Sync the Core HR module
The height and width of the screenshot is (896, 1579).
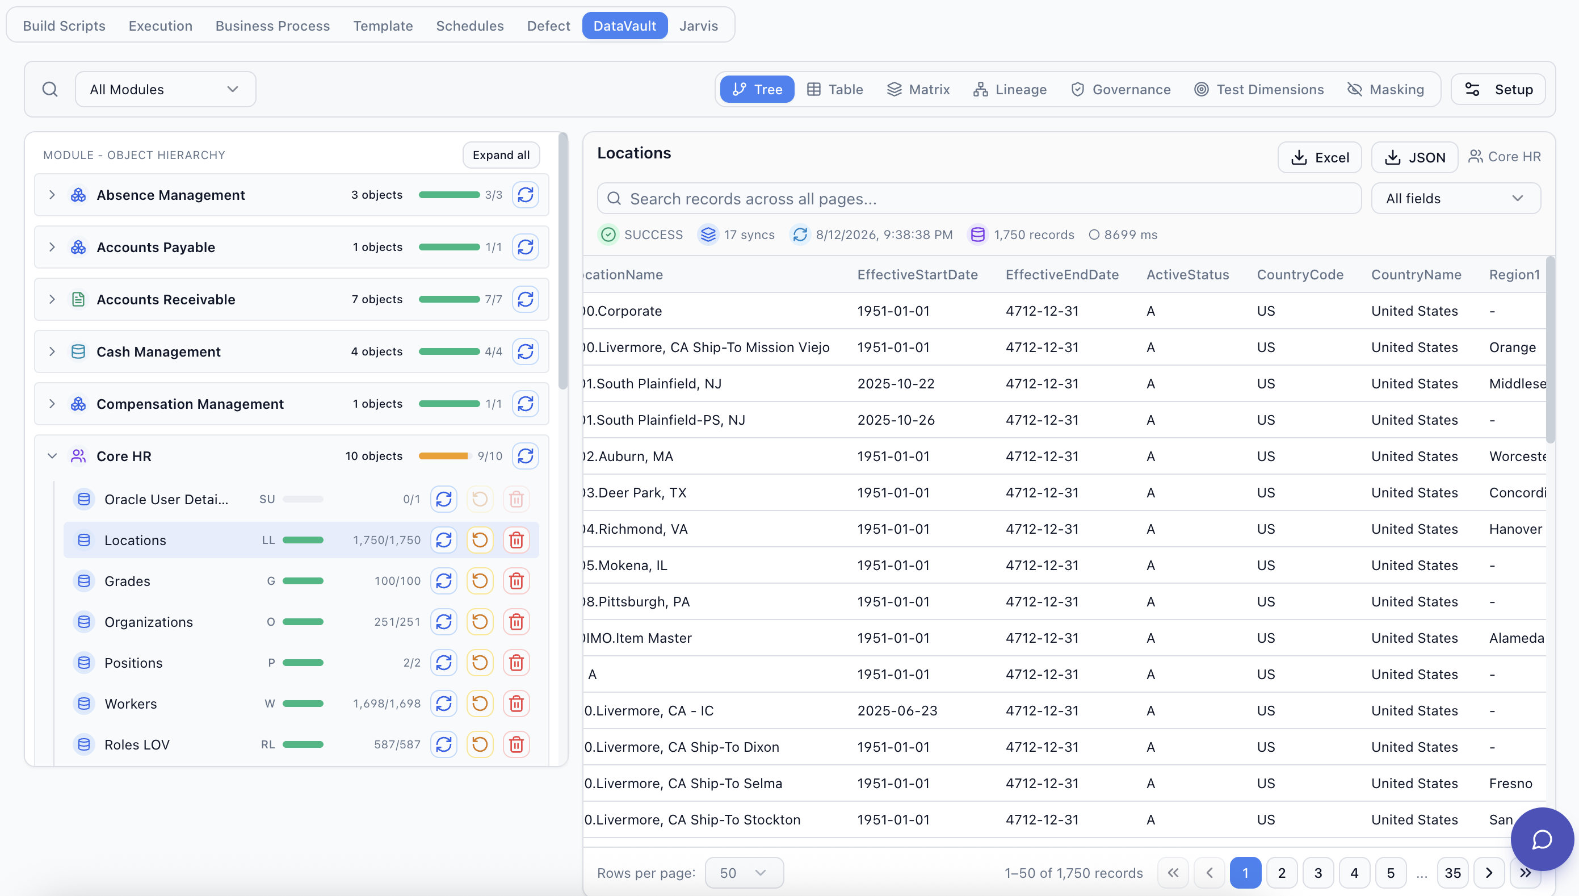(x=526, y=457)
